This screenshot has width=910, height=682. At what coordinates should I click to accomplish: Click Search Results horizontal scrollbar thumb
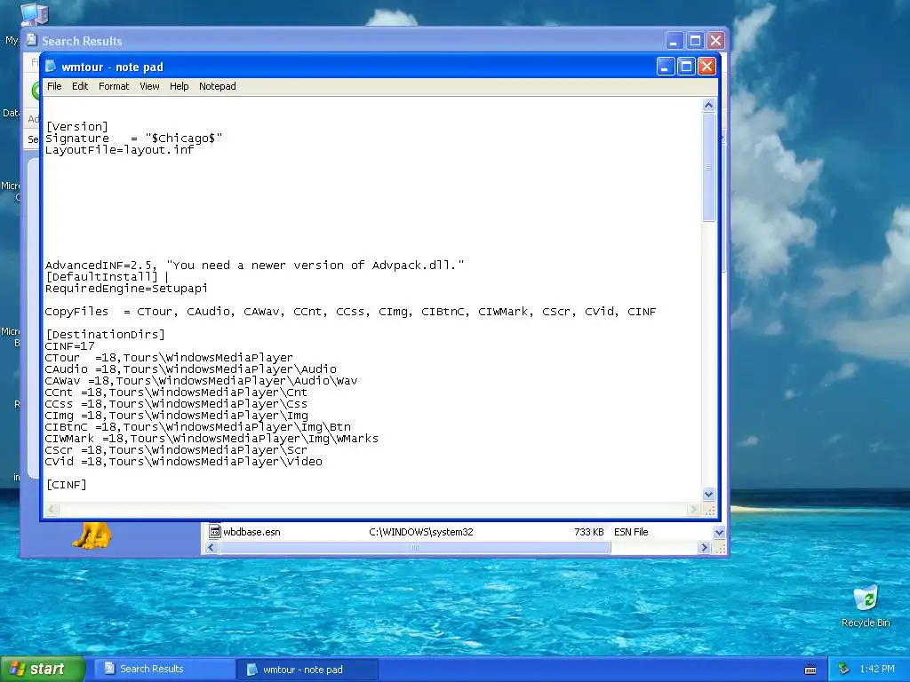(x=414, y=547)
